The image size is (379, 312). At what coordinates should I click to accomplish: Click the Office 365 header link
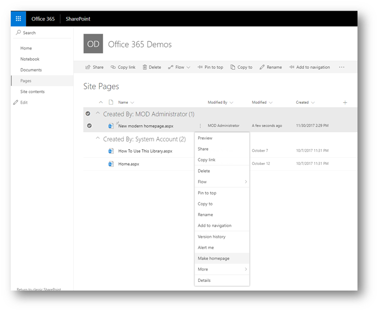43,19
